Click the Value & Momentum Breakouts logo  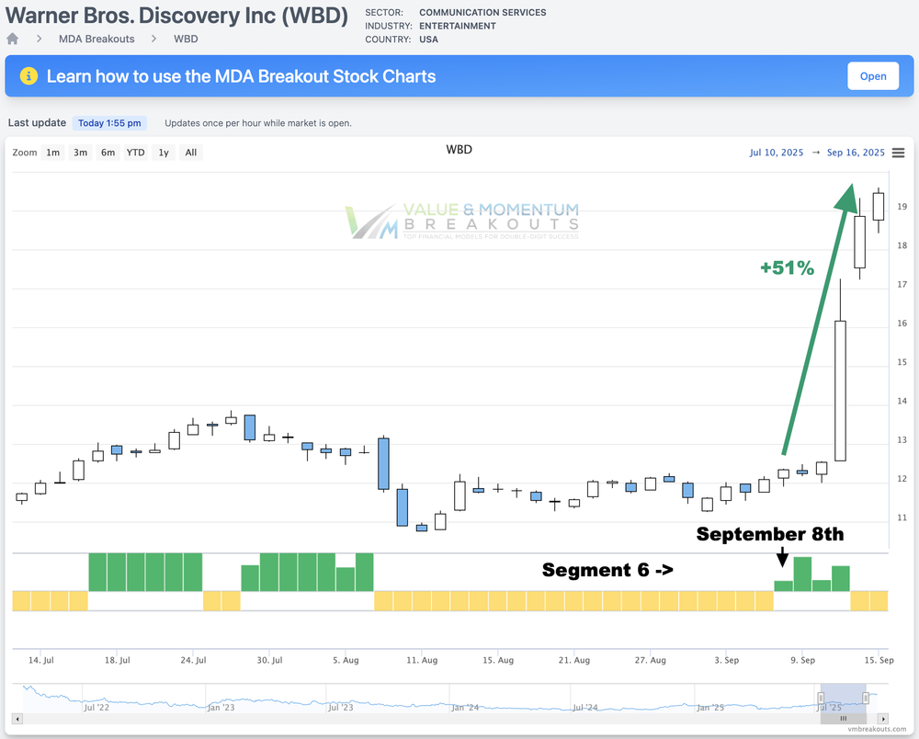tap(461, 221)
